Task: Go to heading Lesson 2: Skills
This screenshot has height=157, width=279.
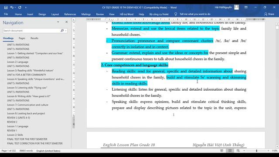Action: coord(15,135)
